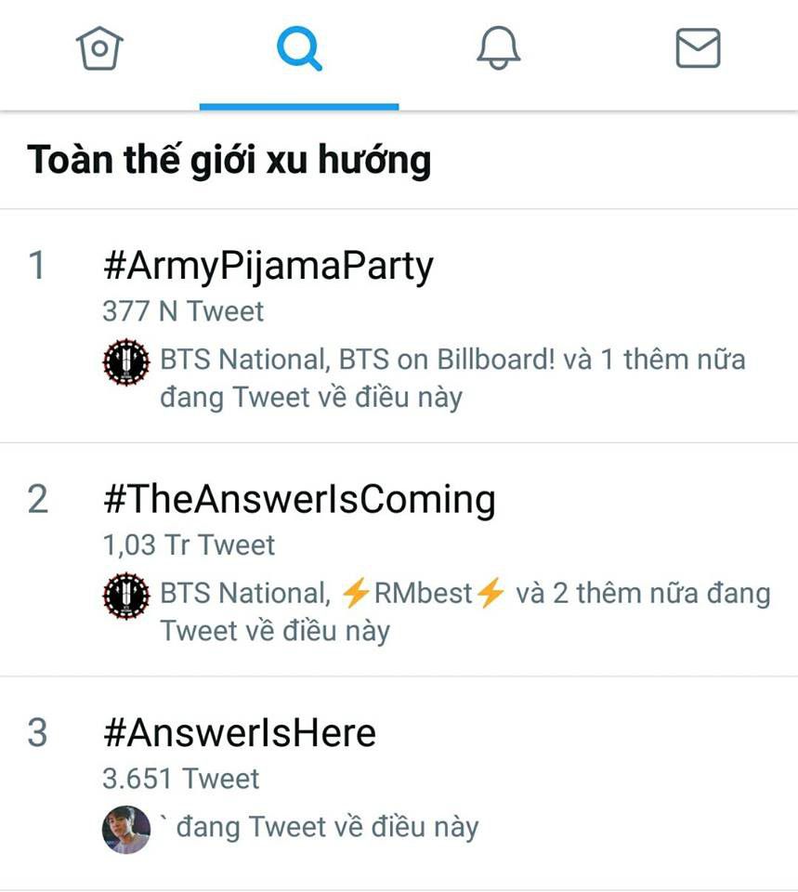The image size is (798, 892).
Task: Click the 1,03 Tr Tweet count
Action: coord(189,545)
